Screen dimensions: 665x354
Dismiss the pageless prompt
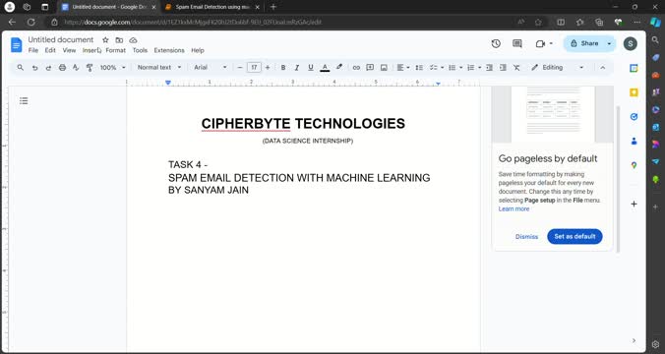pos(526,237)
